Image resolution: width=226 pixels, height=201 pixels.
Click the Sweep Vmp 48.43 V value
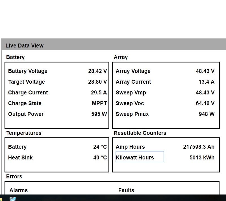(x=205, y=92)
